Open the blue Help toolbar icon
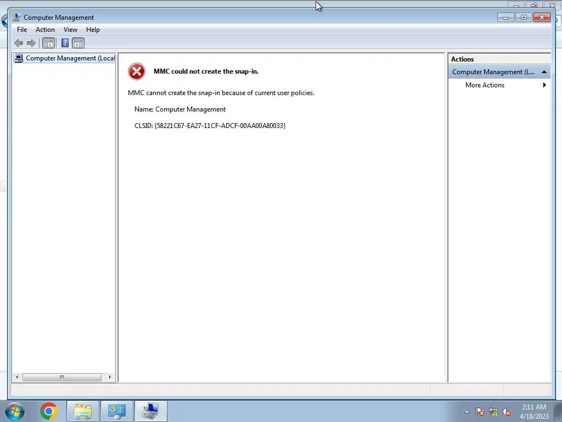The height and width of the screenshot is (422, 562). [65, 43]
